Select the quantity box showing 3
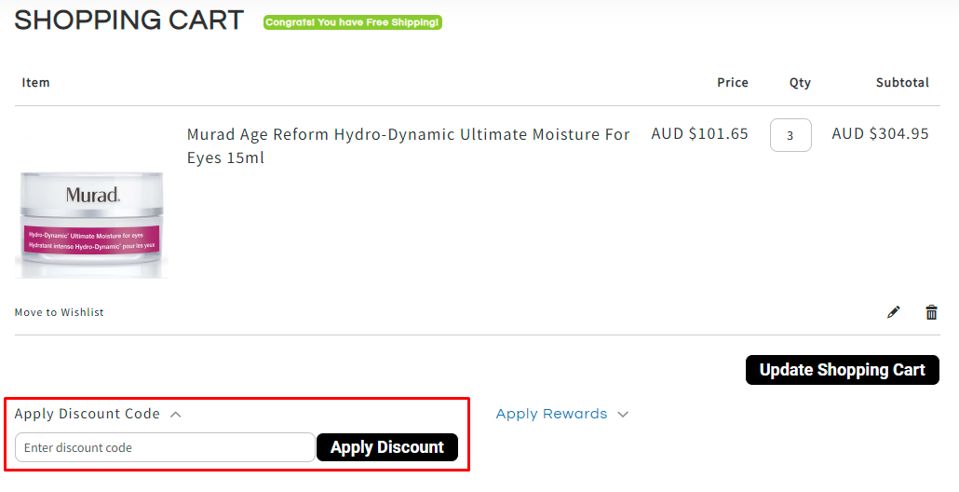 click(790, 135)
